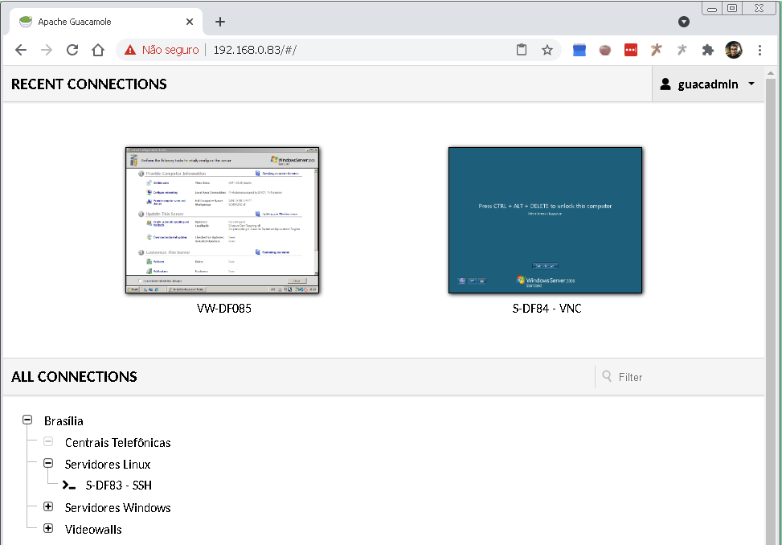Click the guacadmin username label
782x545 pixels.
pyautogui.click(x=708, y=84)
